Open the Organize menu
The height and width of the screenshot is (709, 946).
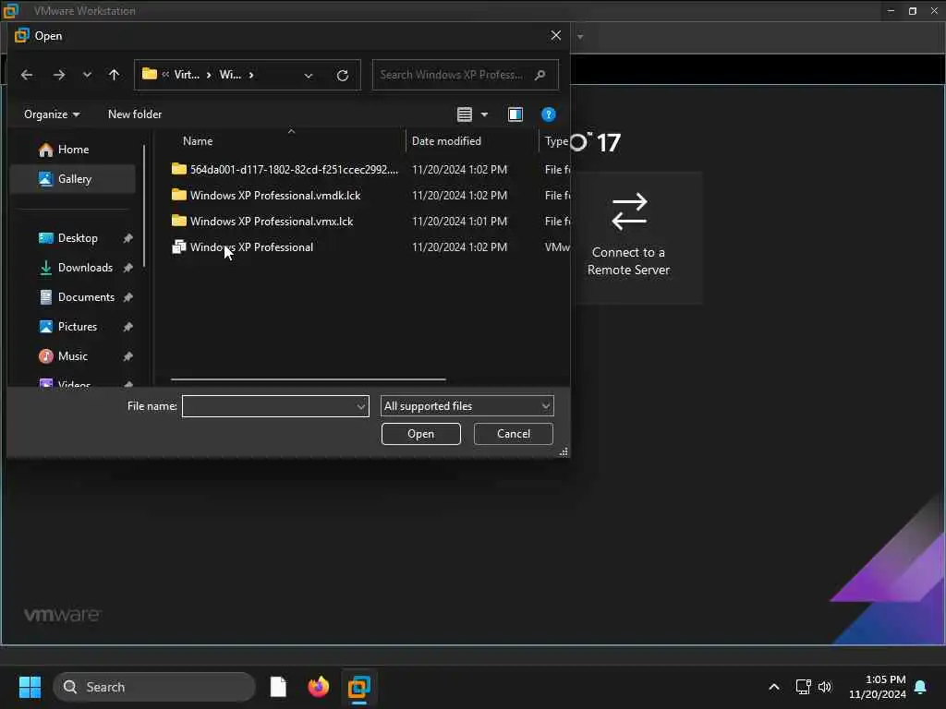[52, 114]
